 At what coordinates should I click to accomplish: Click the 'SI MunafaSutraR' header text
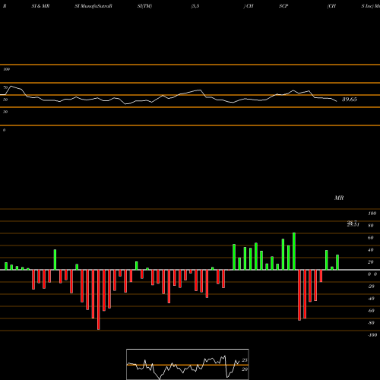[93, 6]
